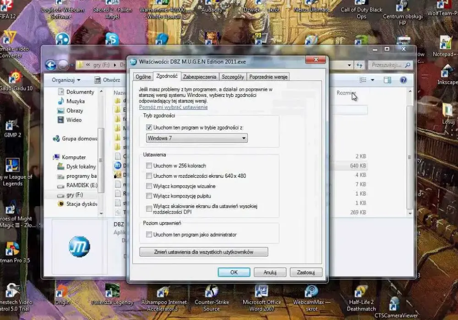Image resolution: width=458 pixels, height=320 pixels.
Task: Enable 640 x 480 resolution checkbox
Action: [149, 176]
